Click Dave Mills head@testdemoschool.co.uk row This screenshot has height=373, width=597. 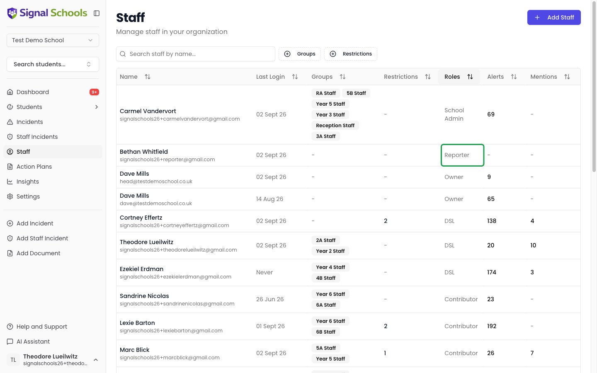348,177
